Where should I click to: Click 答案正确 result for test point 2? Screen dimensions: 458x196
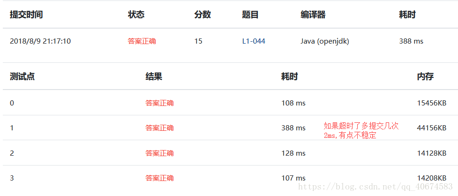[159, 153]
